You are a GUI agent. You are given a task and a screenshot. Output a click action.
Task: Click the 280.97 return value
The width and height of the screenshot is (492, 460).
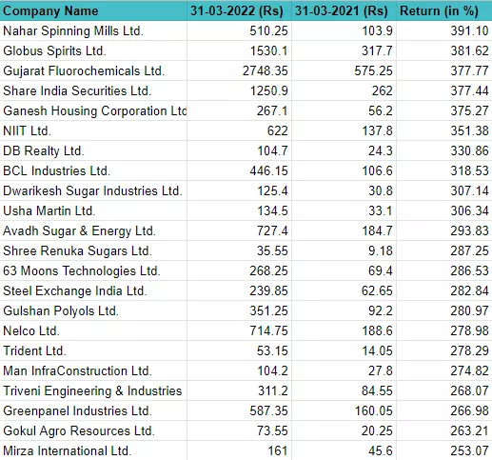tap(469, 311)
